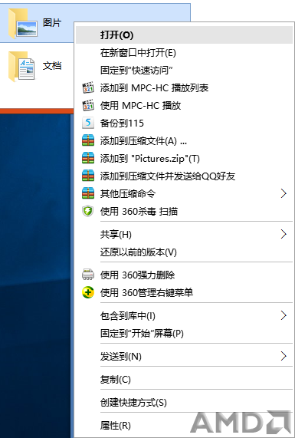Expand the 其他压缩命令 submenu arrow
Screen dimensions: 295x438
click(284, 193)
